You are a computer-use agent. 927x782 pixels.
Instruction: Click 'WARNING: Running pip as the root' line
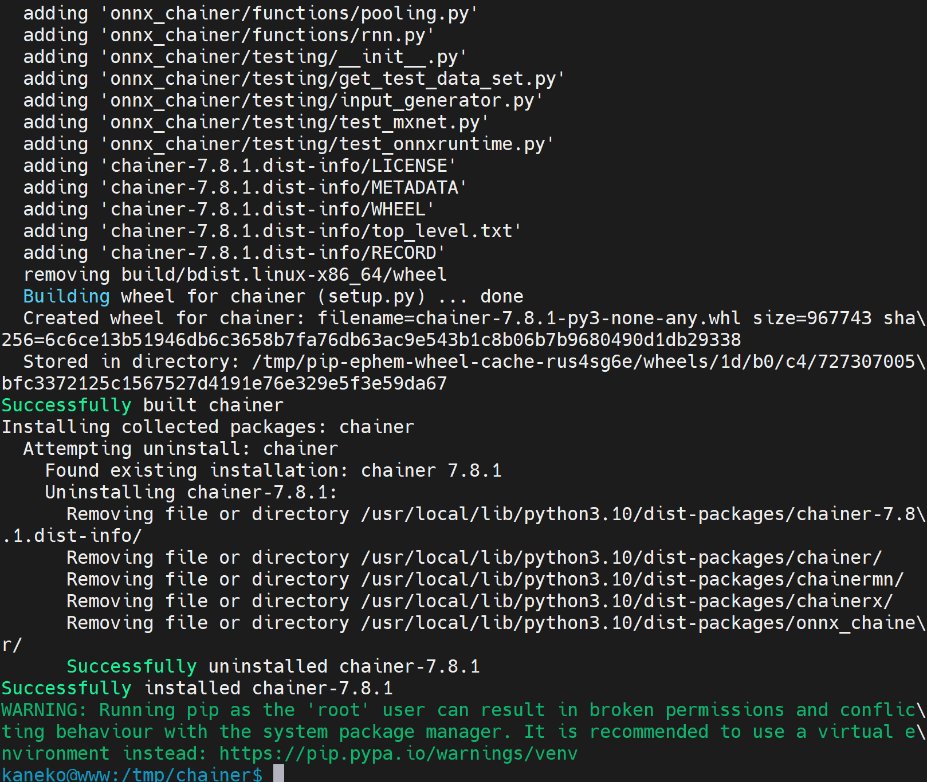(463, 709)
